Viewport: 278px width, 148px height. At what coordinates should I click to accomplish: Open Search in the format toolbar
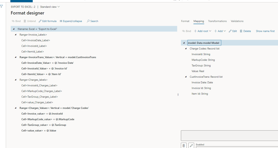pos(92,21)
